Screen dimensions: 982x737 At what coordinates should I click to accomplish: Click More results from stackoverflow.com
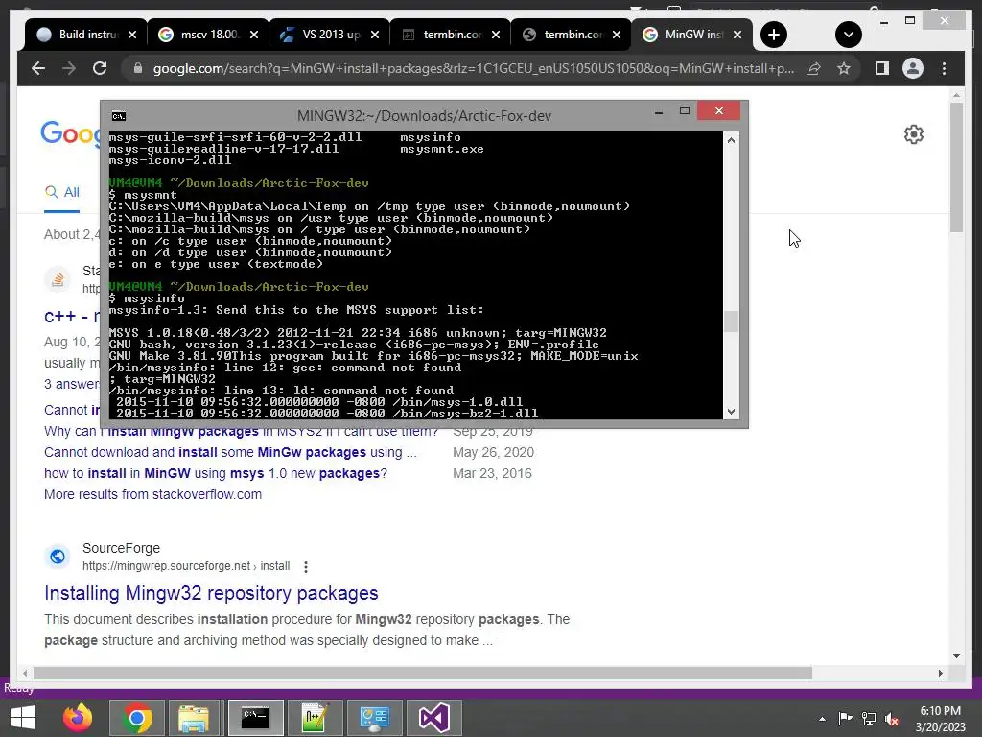coord(152,494)
